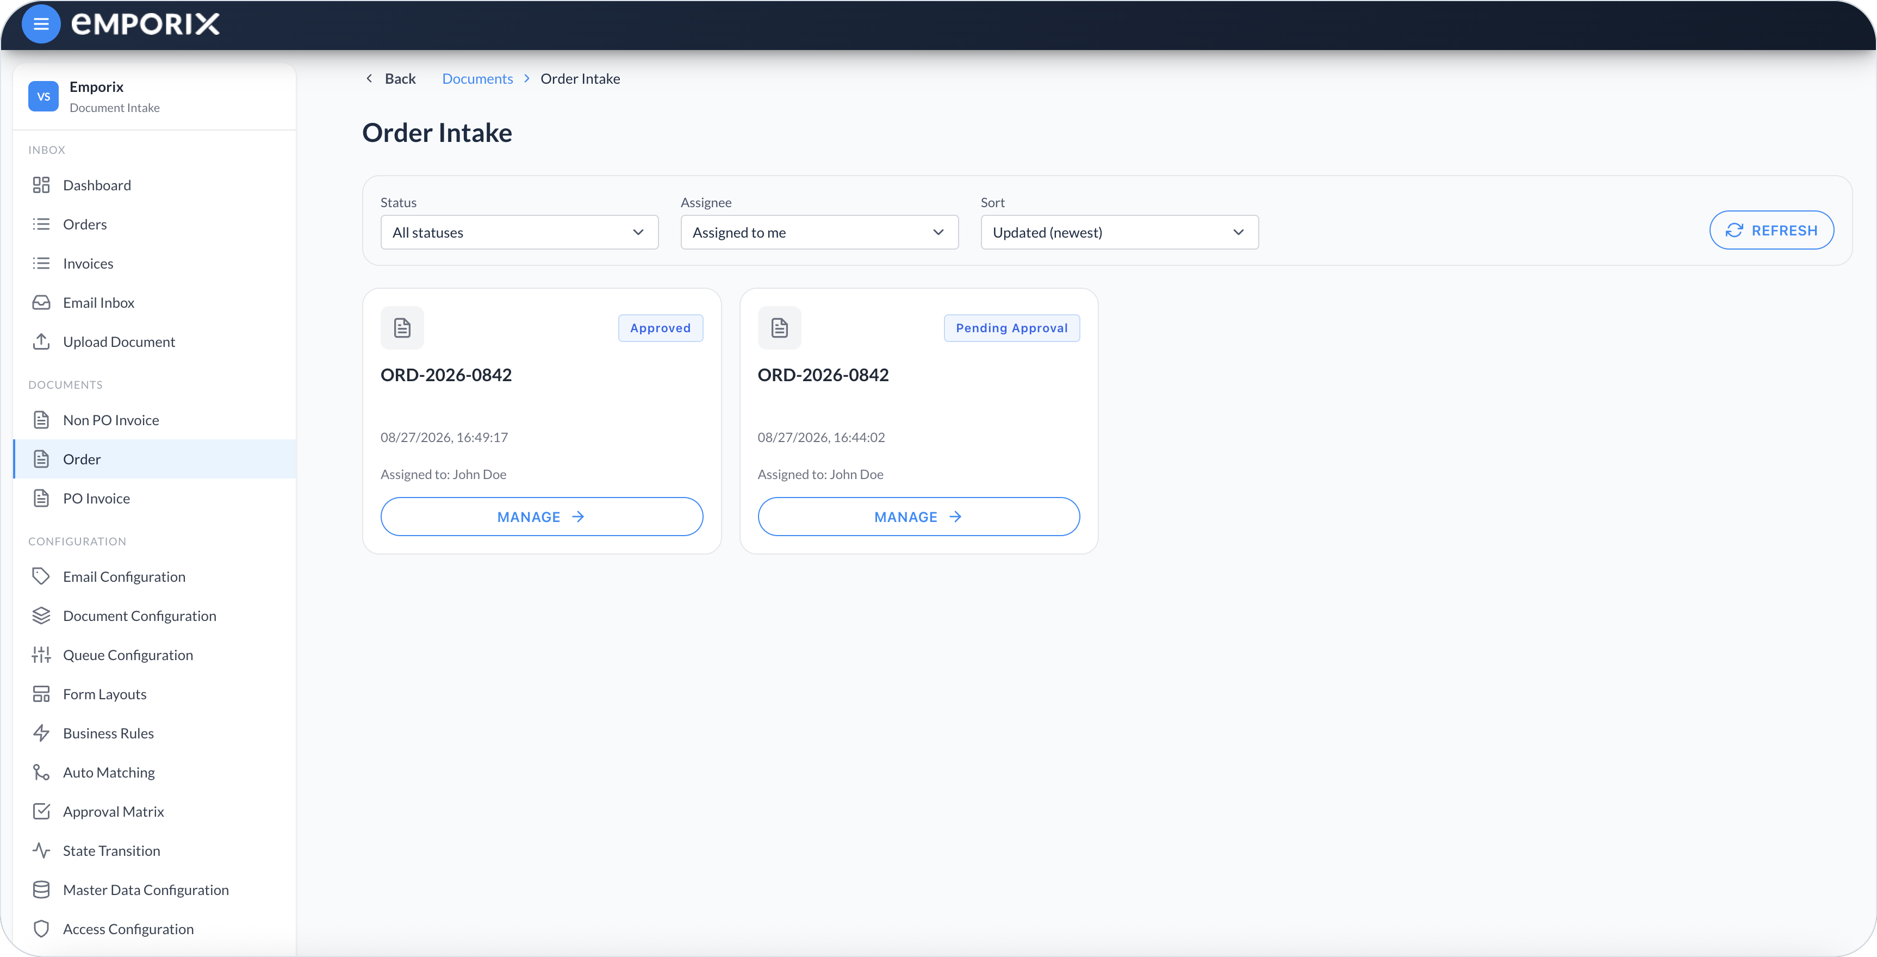
Task: Click the Dashboard grid icon
Action: (41, 185)
